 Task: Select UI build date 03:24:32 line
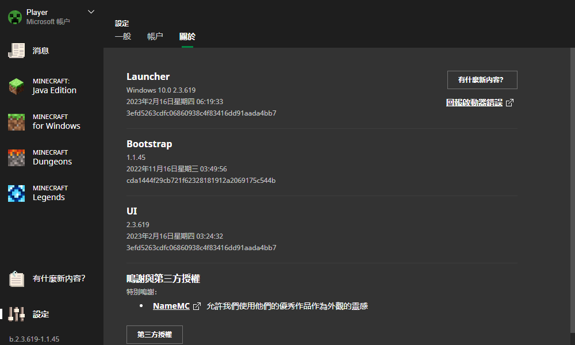[x=175, y=236]
